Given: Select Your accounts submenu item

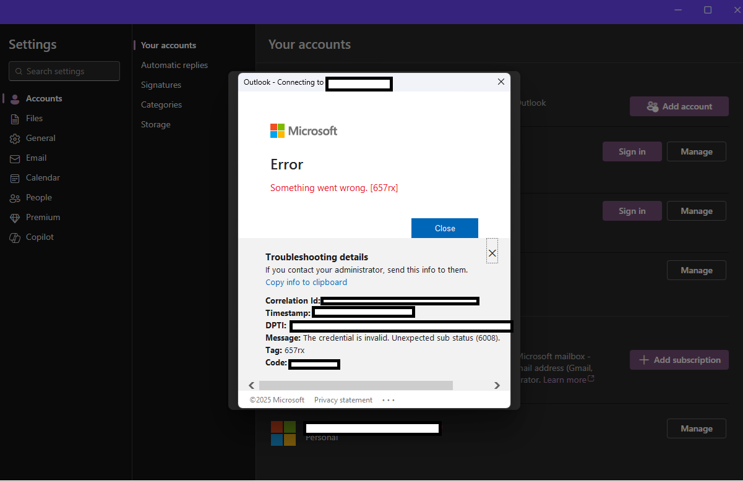Looking at the screenshot, I should pos(168,45).
